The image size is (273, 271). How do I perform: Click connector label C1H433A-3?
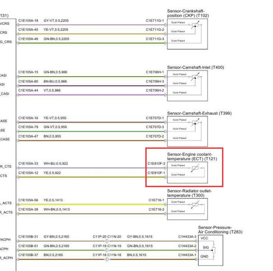pyautogui.click(x=187, y=237)
